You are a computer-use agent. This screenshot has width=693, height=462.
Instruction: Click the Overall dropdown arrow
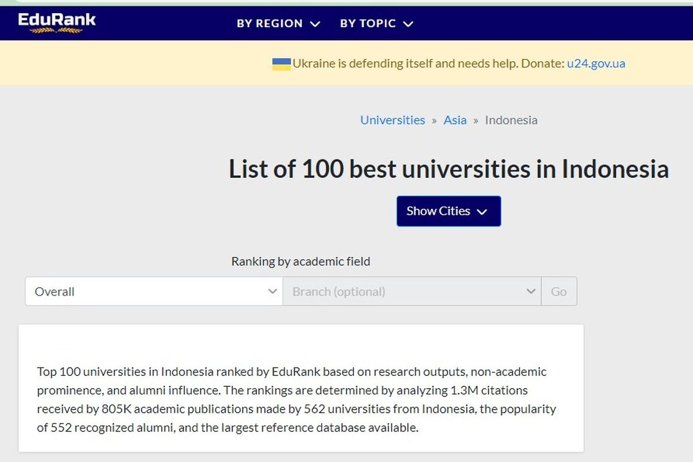tap(273, 291)
